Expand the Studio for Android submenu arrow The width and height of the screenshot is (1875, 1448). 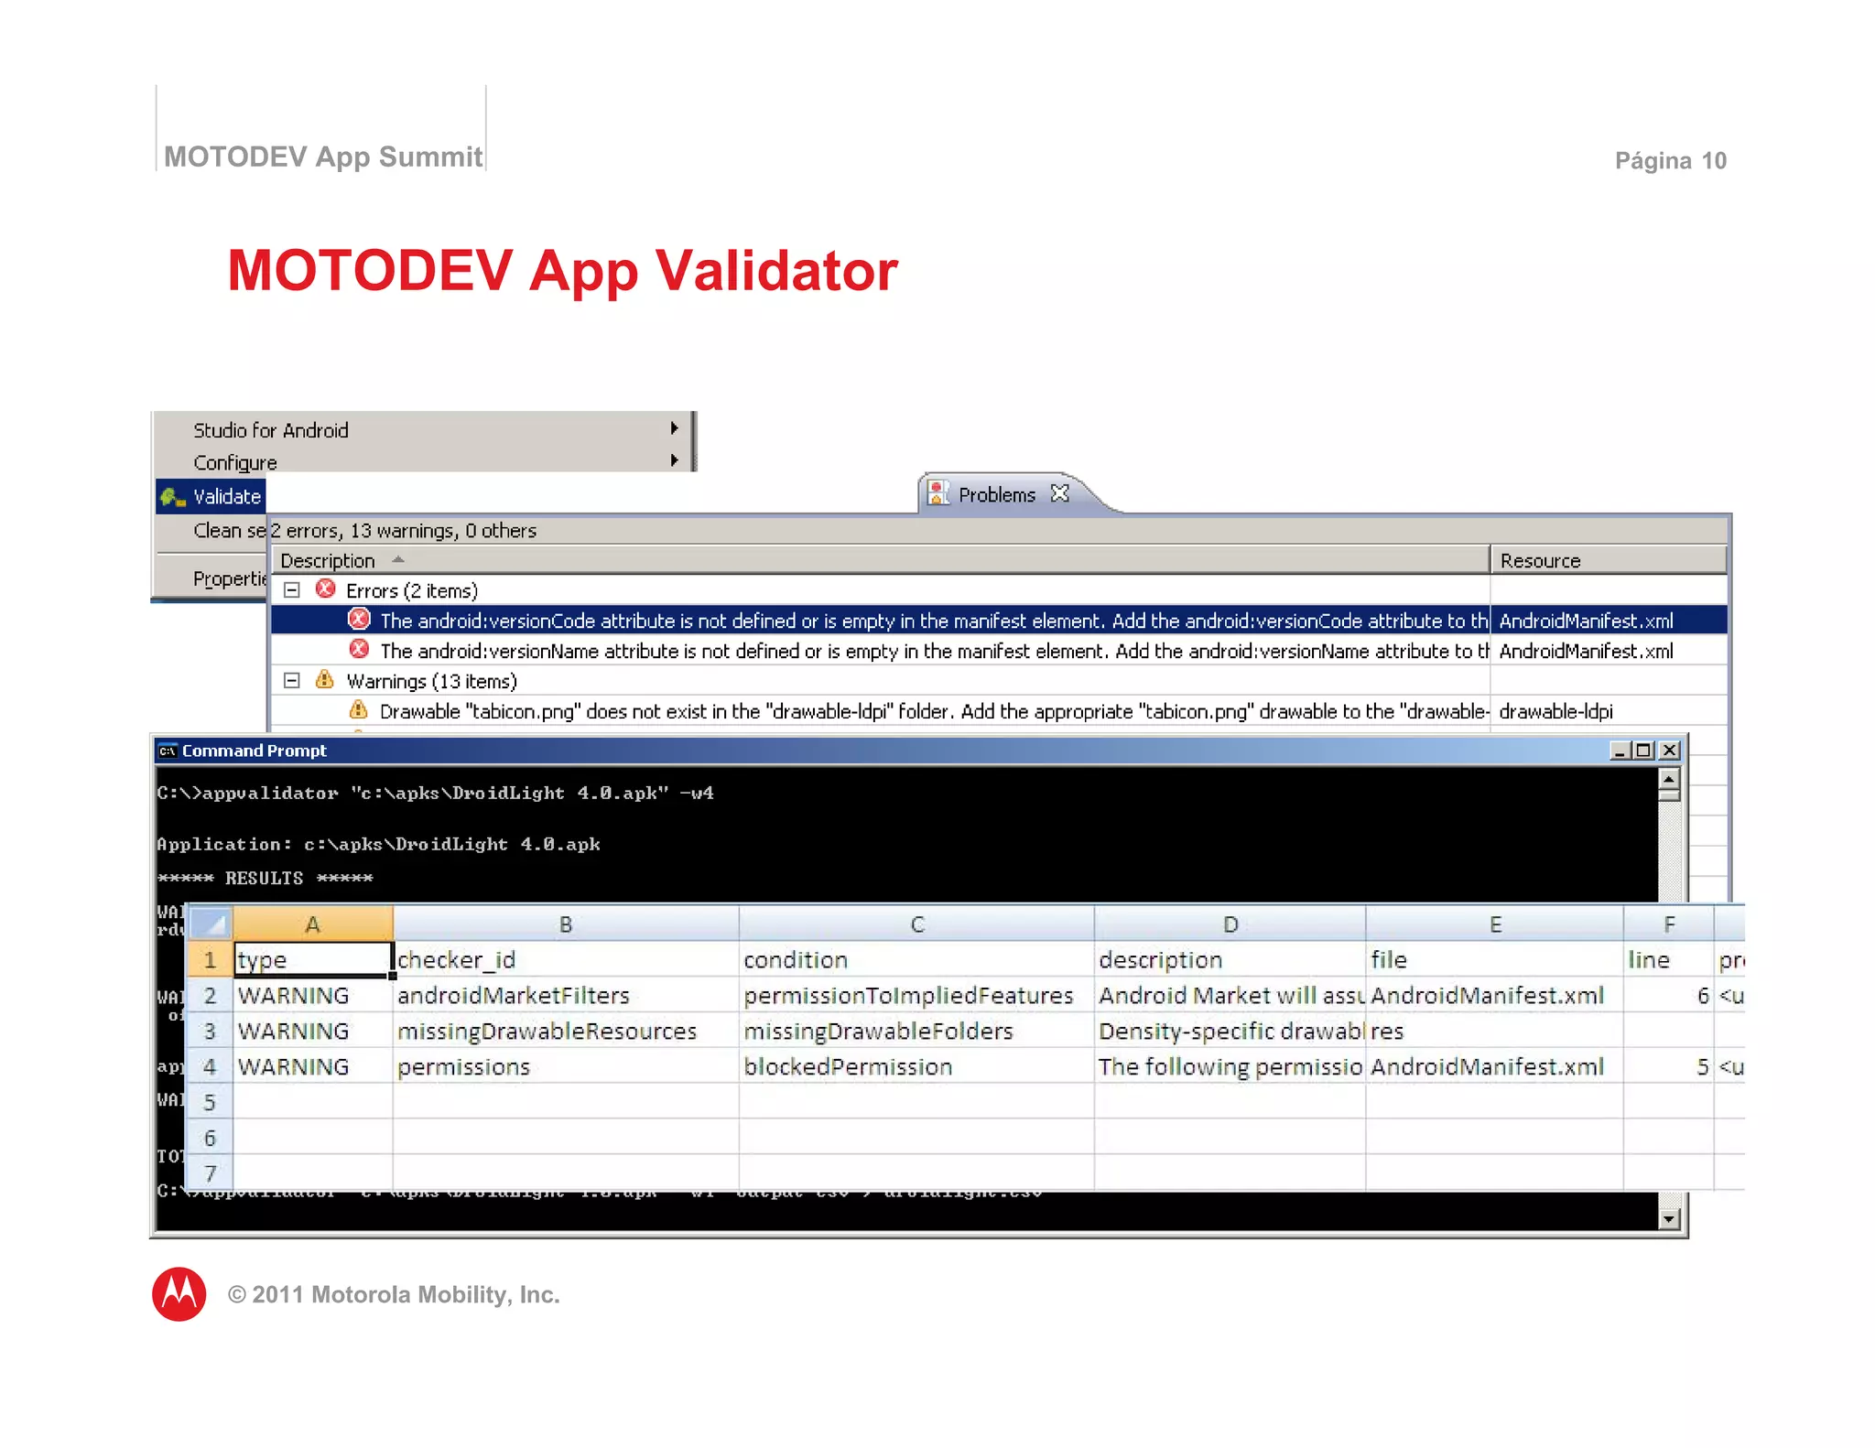[x=674, y=428]
